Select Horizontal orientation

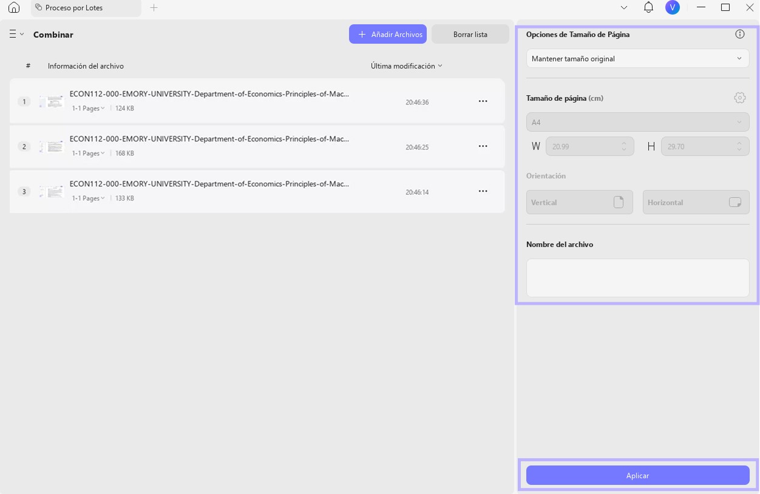[696, 202]
